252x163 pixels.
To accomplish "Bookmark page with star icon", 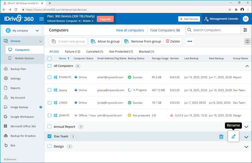I will coord(230,10).
